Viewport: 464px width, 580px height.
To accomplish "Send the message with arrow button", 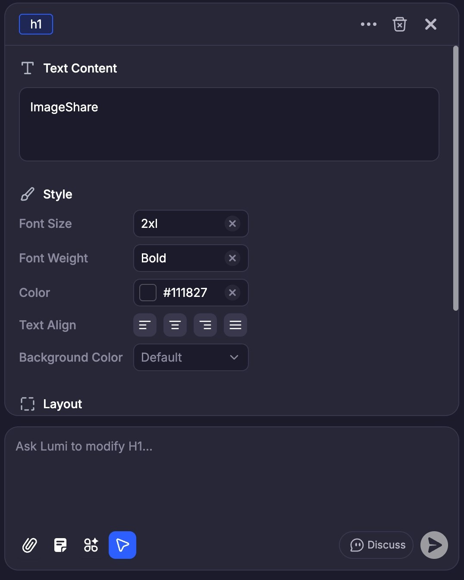I will pyautogui.click(x=434, y=545).
